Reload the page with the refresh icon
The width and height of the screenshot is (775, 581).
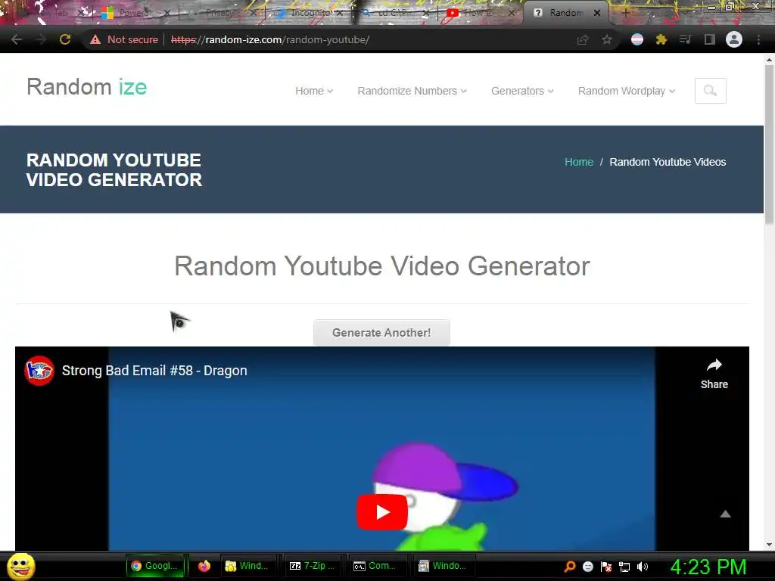[65, 39]
